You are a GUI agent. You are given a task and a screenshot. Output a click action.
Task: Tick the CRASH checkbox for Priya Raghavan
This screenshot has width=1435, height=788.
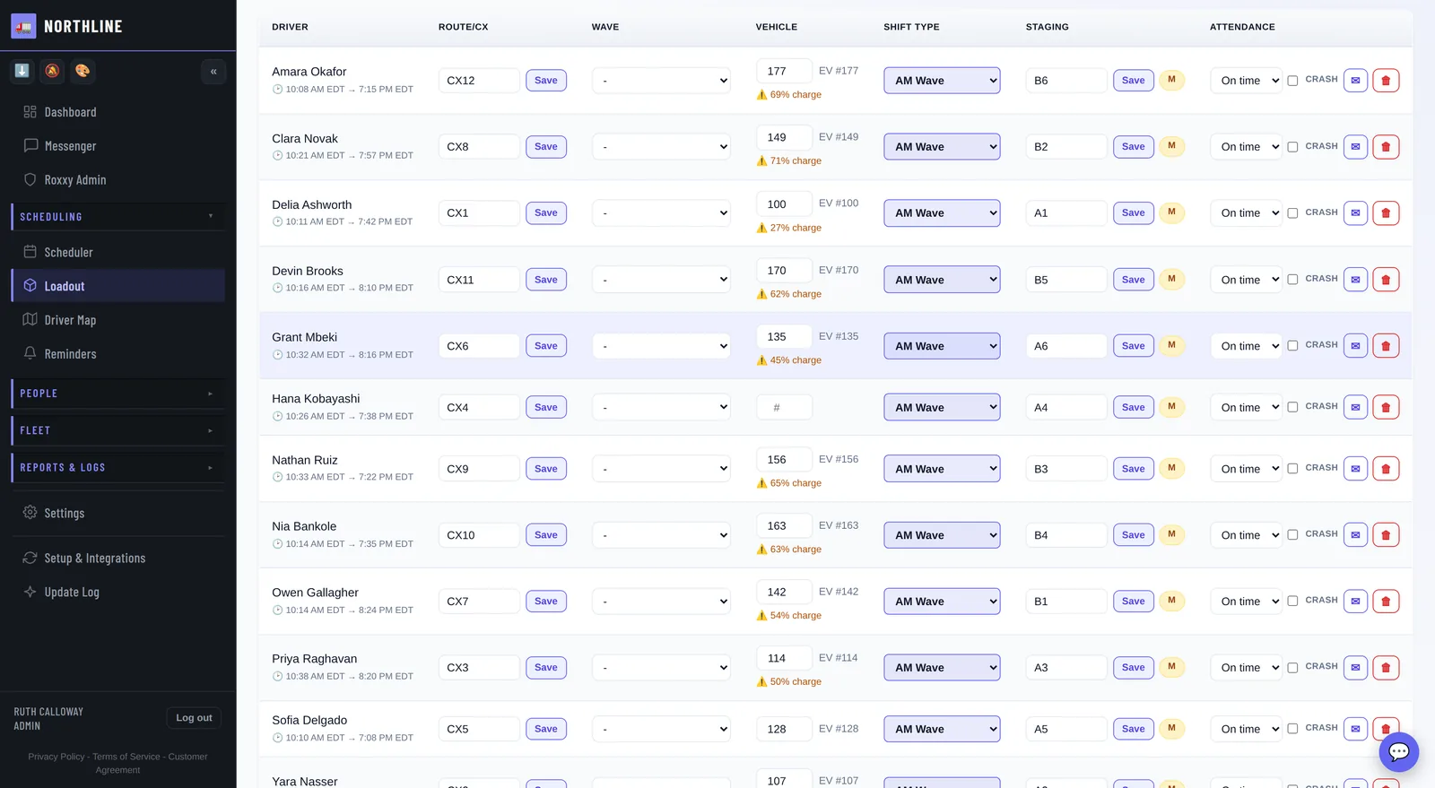coord(1292,668)
